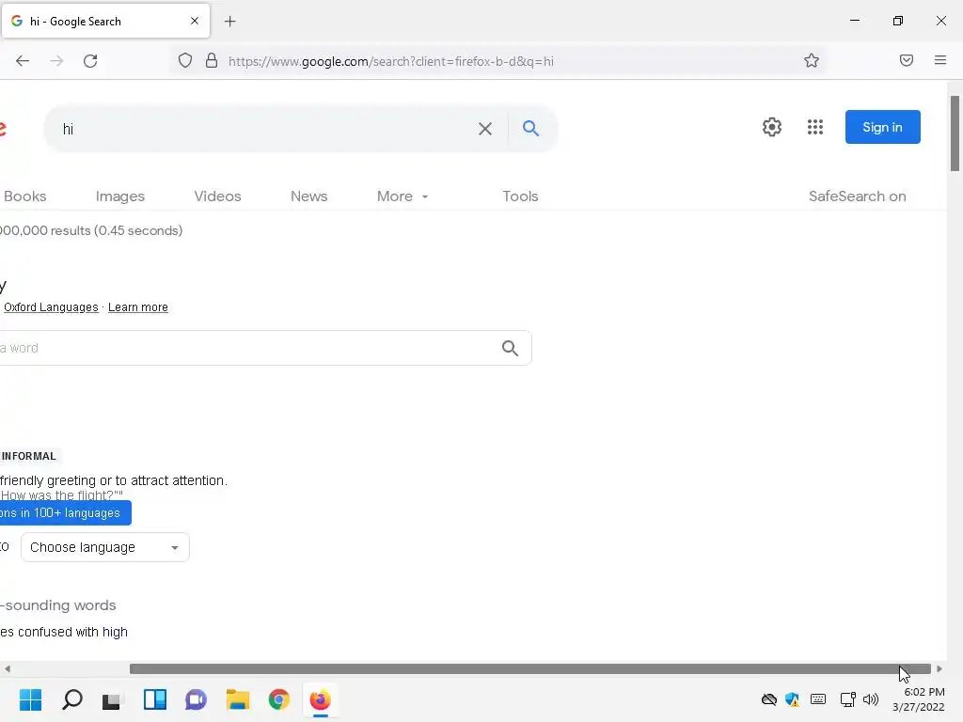Image resolution: width=963 pixels, height=722 pixels.
Task: Select the hi - Google Search tab
Action: tap(105, 21)
